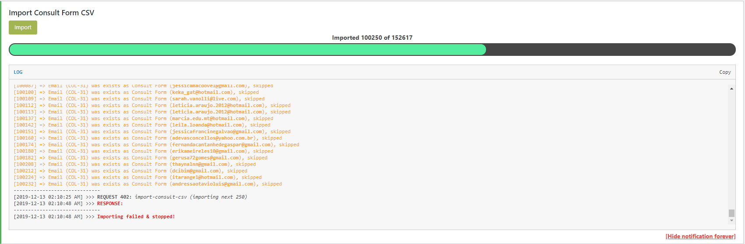Click the log's scroll down arrow
The height and width of the screenshot is (244, 745).
click(731, 220)
